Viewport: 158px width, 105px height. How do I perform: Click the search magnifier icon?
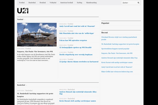138,3
